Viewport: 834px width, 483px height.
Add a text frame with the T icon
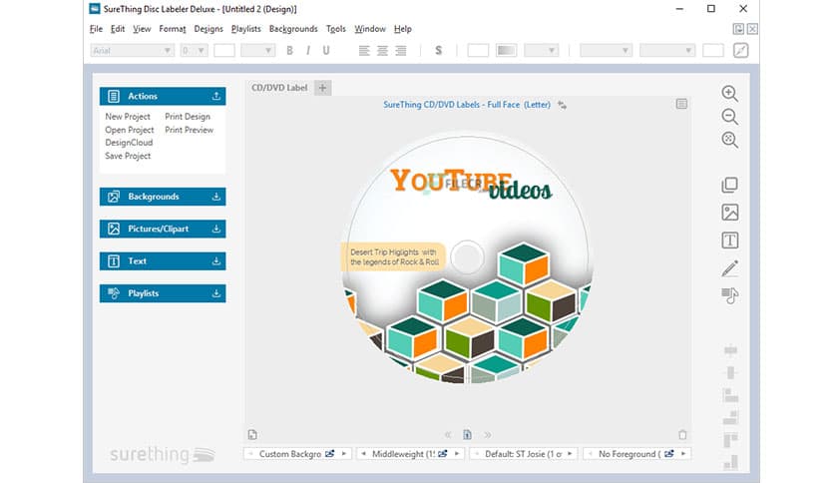coord(730,241)
